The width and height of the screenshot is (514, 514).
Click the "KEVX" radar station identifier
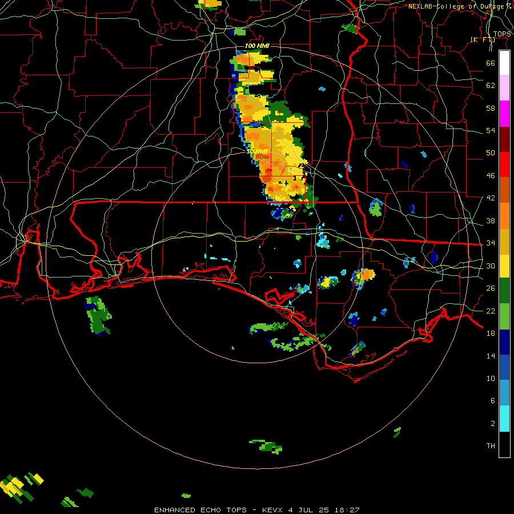point(272,510)
